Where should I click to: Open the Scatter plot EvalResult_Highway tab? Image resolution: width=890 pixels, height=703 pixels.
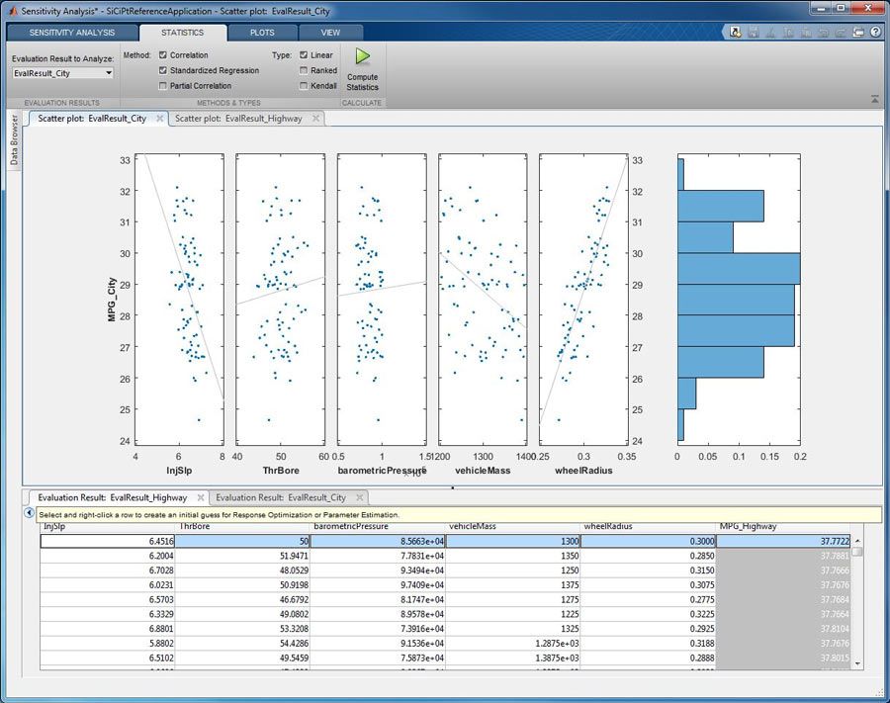pyautogui.click(x=241, y=118)
